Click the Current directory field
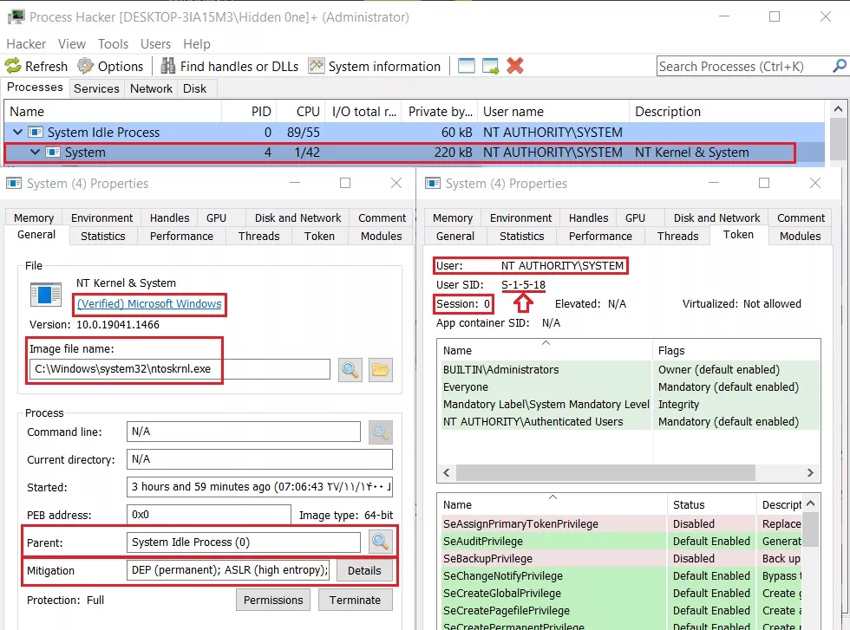The width and height of the screenshot is (850, 630). click(259, 459)
